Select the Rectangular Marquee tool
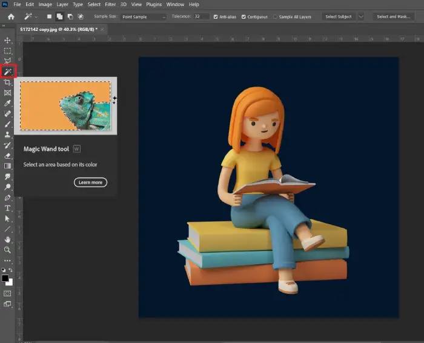This screenshot has width=424, height=343. coord(7,50)
